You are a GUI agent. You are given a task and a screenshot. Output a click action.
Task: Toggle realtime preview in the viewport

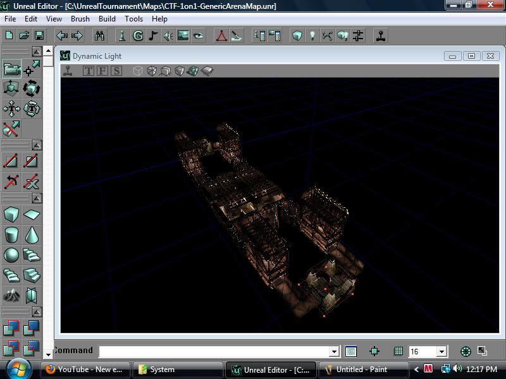coord(68,71)
